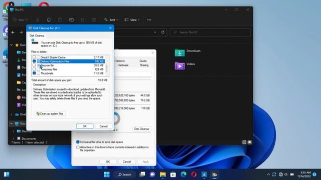
Task: Refresh the This PC folder view
Action: point(163,32)
